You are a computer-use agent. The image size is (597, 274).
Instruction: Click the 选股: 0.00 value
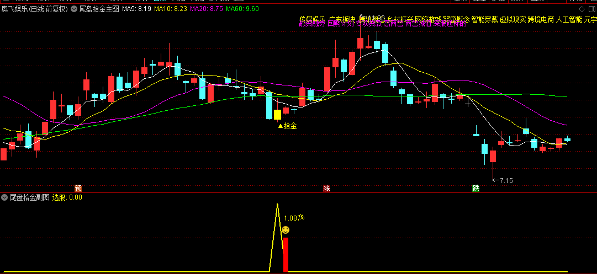pyautogui.click(x=67, y=197)
